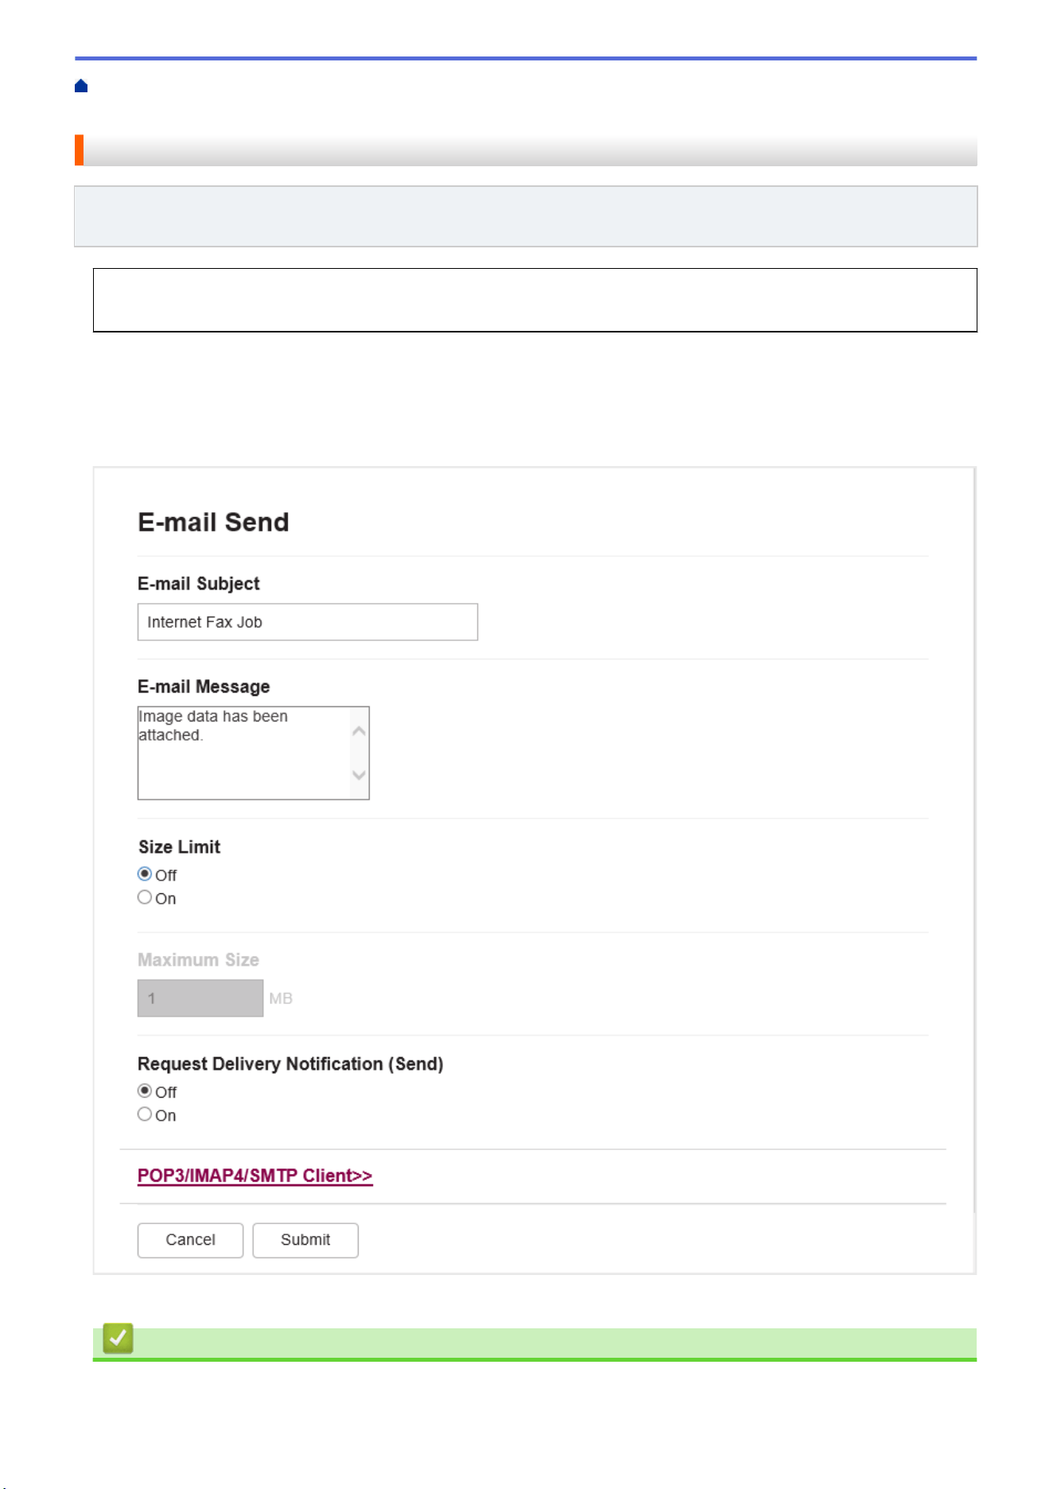Click the Submit button

pos(305,1240)
